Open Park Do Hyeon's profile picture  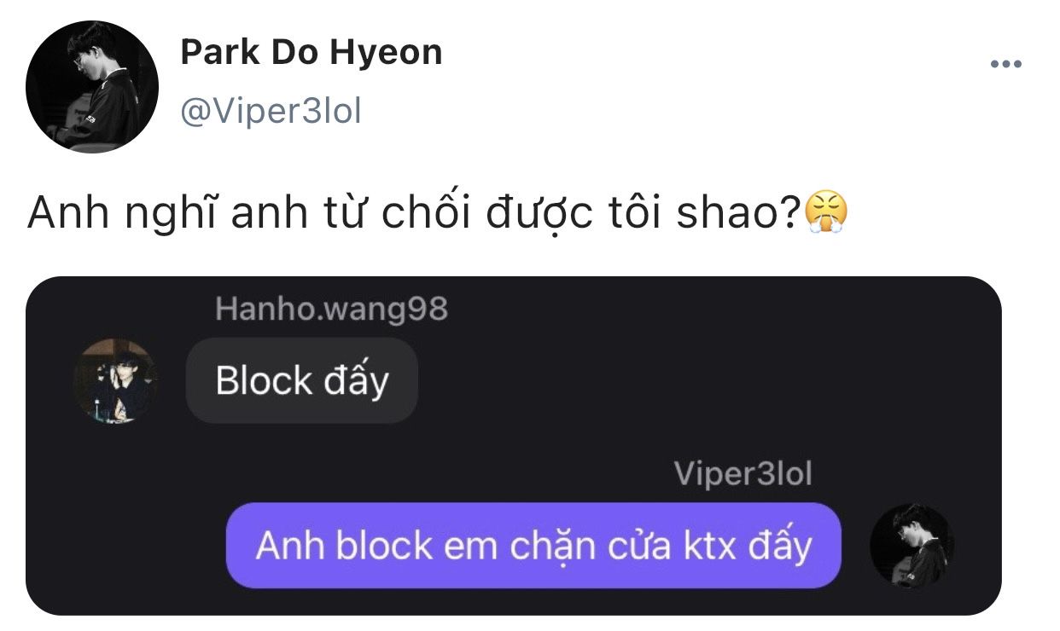[x=92, y=87]
